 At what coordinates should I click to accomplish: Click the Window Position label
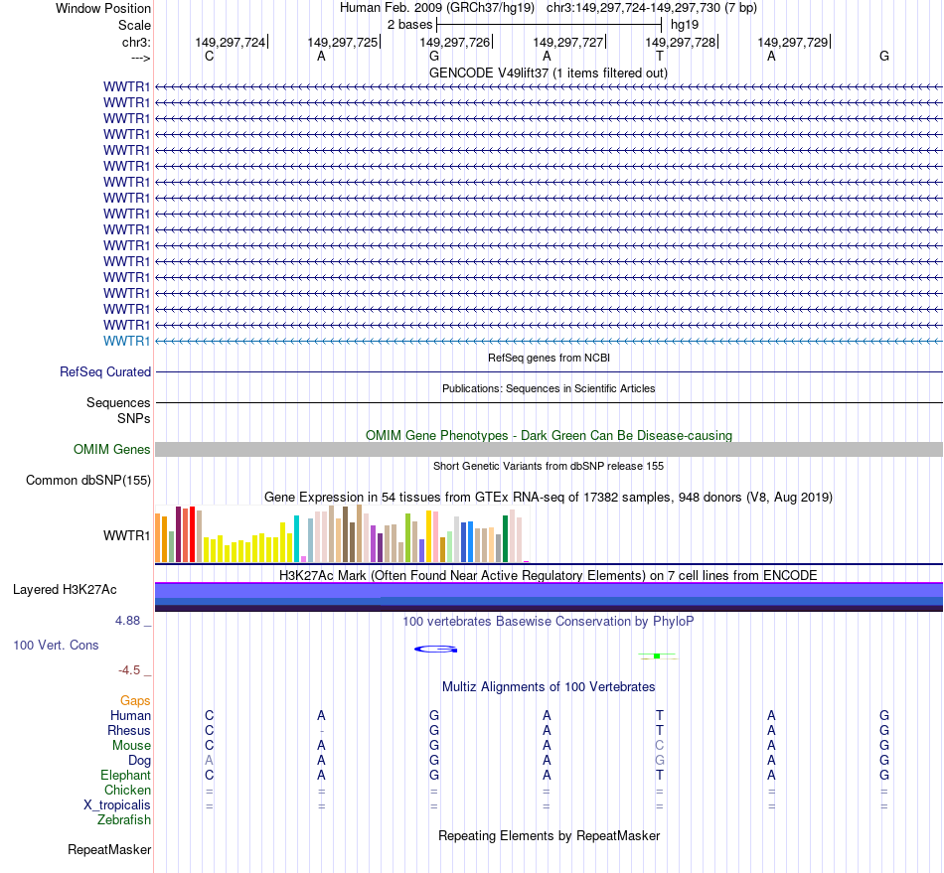pos(103,8)
